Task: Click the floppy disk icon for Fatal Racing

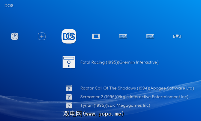Action: (x=69, y=62)
